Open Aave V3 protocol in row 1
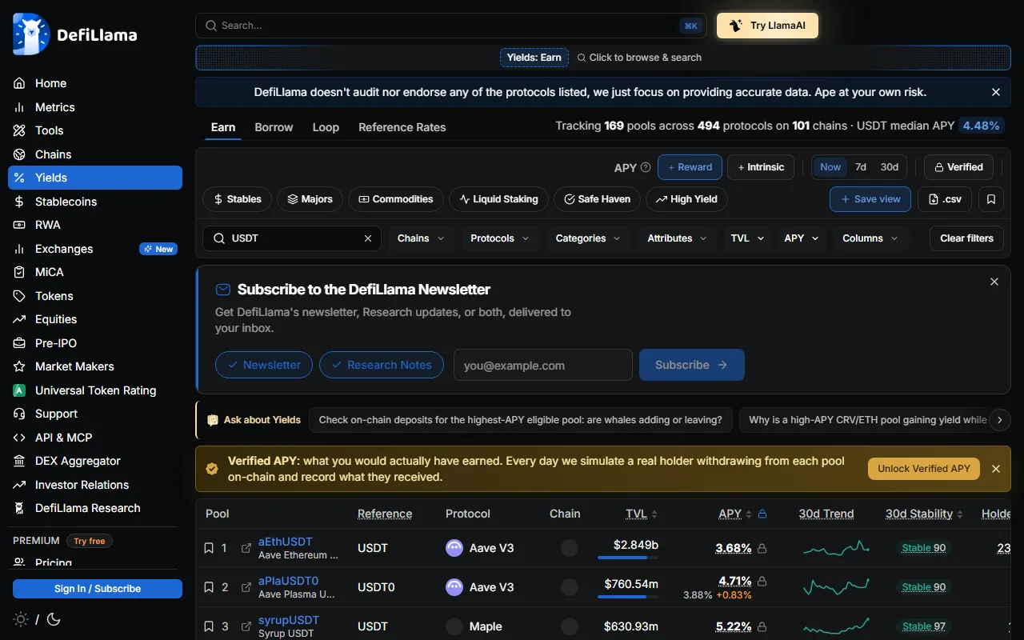The height and width of the screenshot is (640, 1024). 491,548
